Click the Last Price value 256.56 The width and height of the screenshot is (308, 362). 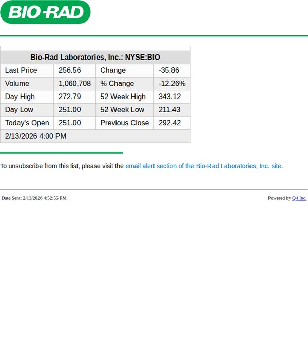69,70
